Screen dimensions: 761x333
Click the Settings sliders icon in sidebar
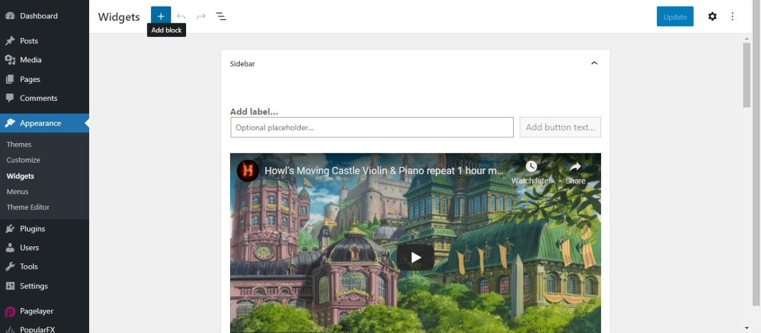(x=10, y=286)
